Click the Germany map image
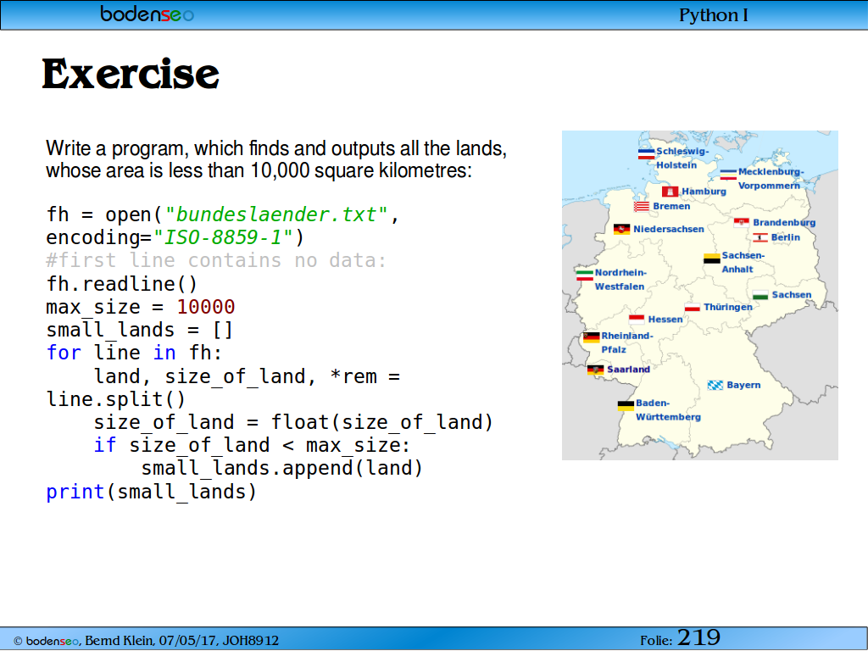The image size is (868, 651). [x=699, y=295]
